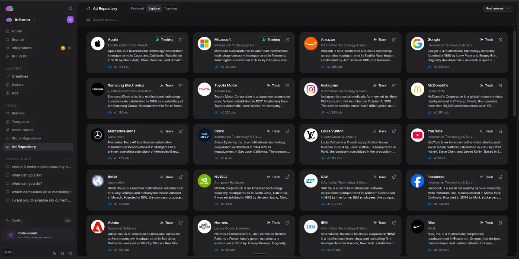Track the Mercedes-Benz brand
The image size is (519, 259).
click(167, 131)
